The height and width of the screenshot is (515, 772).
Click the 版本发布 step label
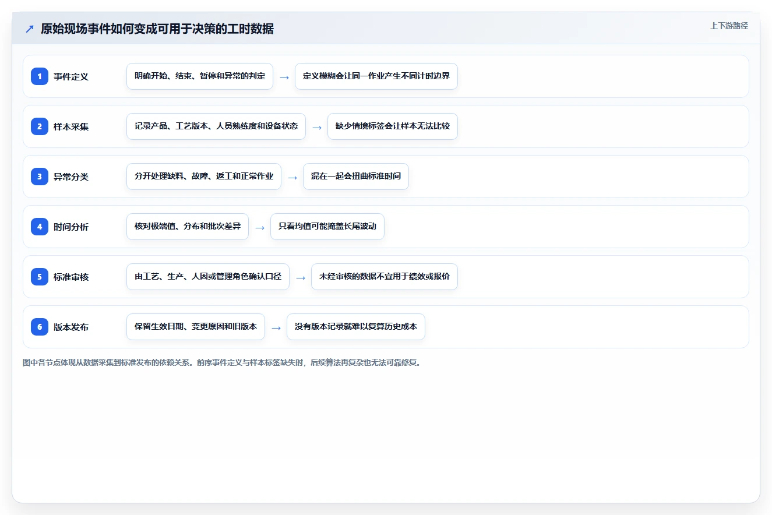coord(71,327)
